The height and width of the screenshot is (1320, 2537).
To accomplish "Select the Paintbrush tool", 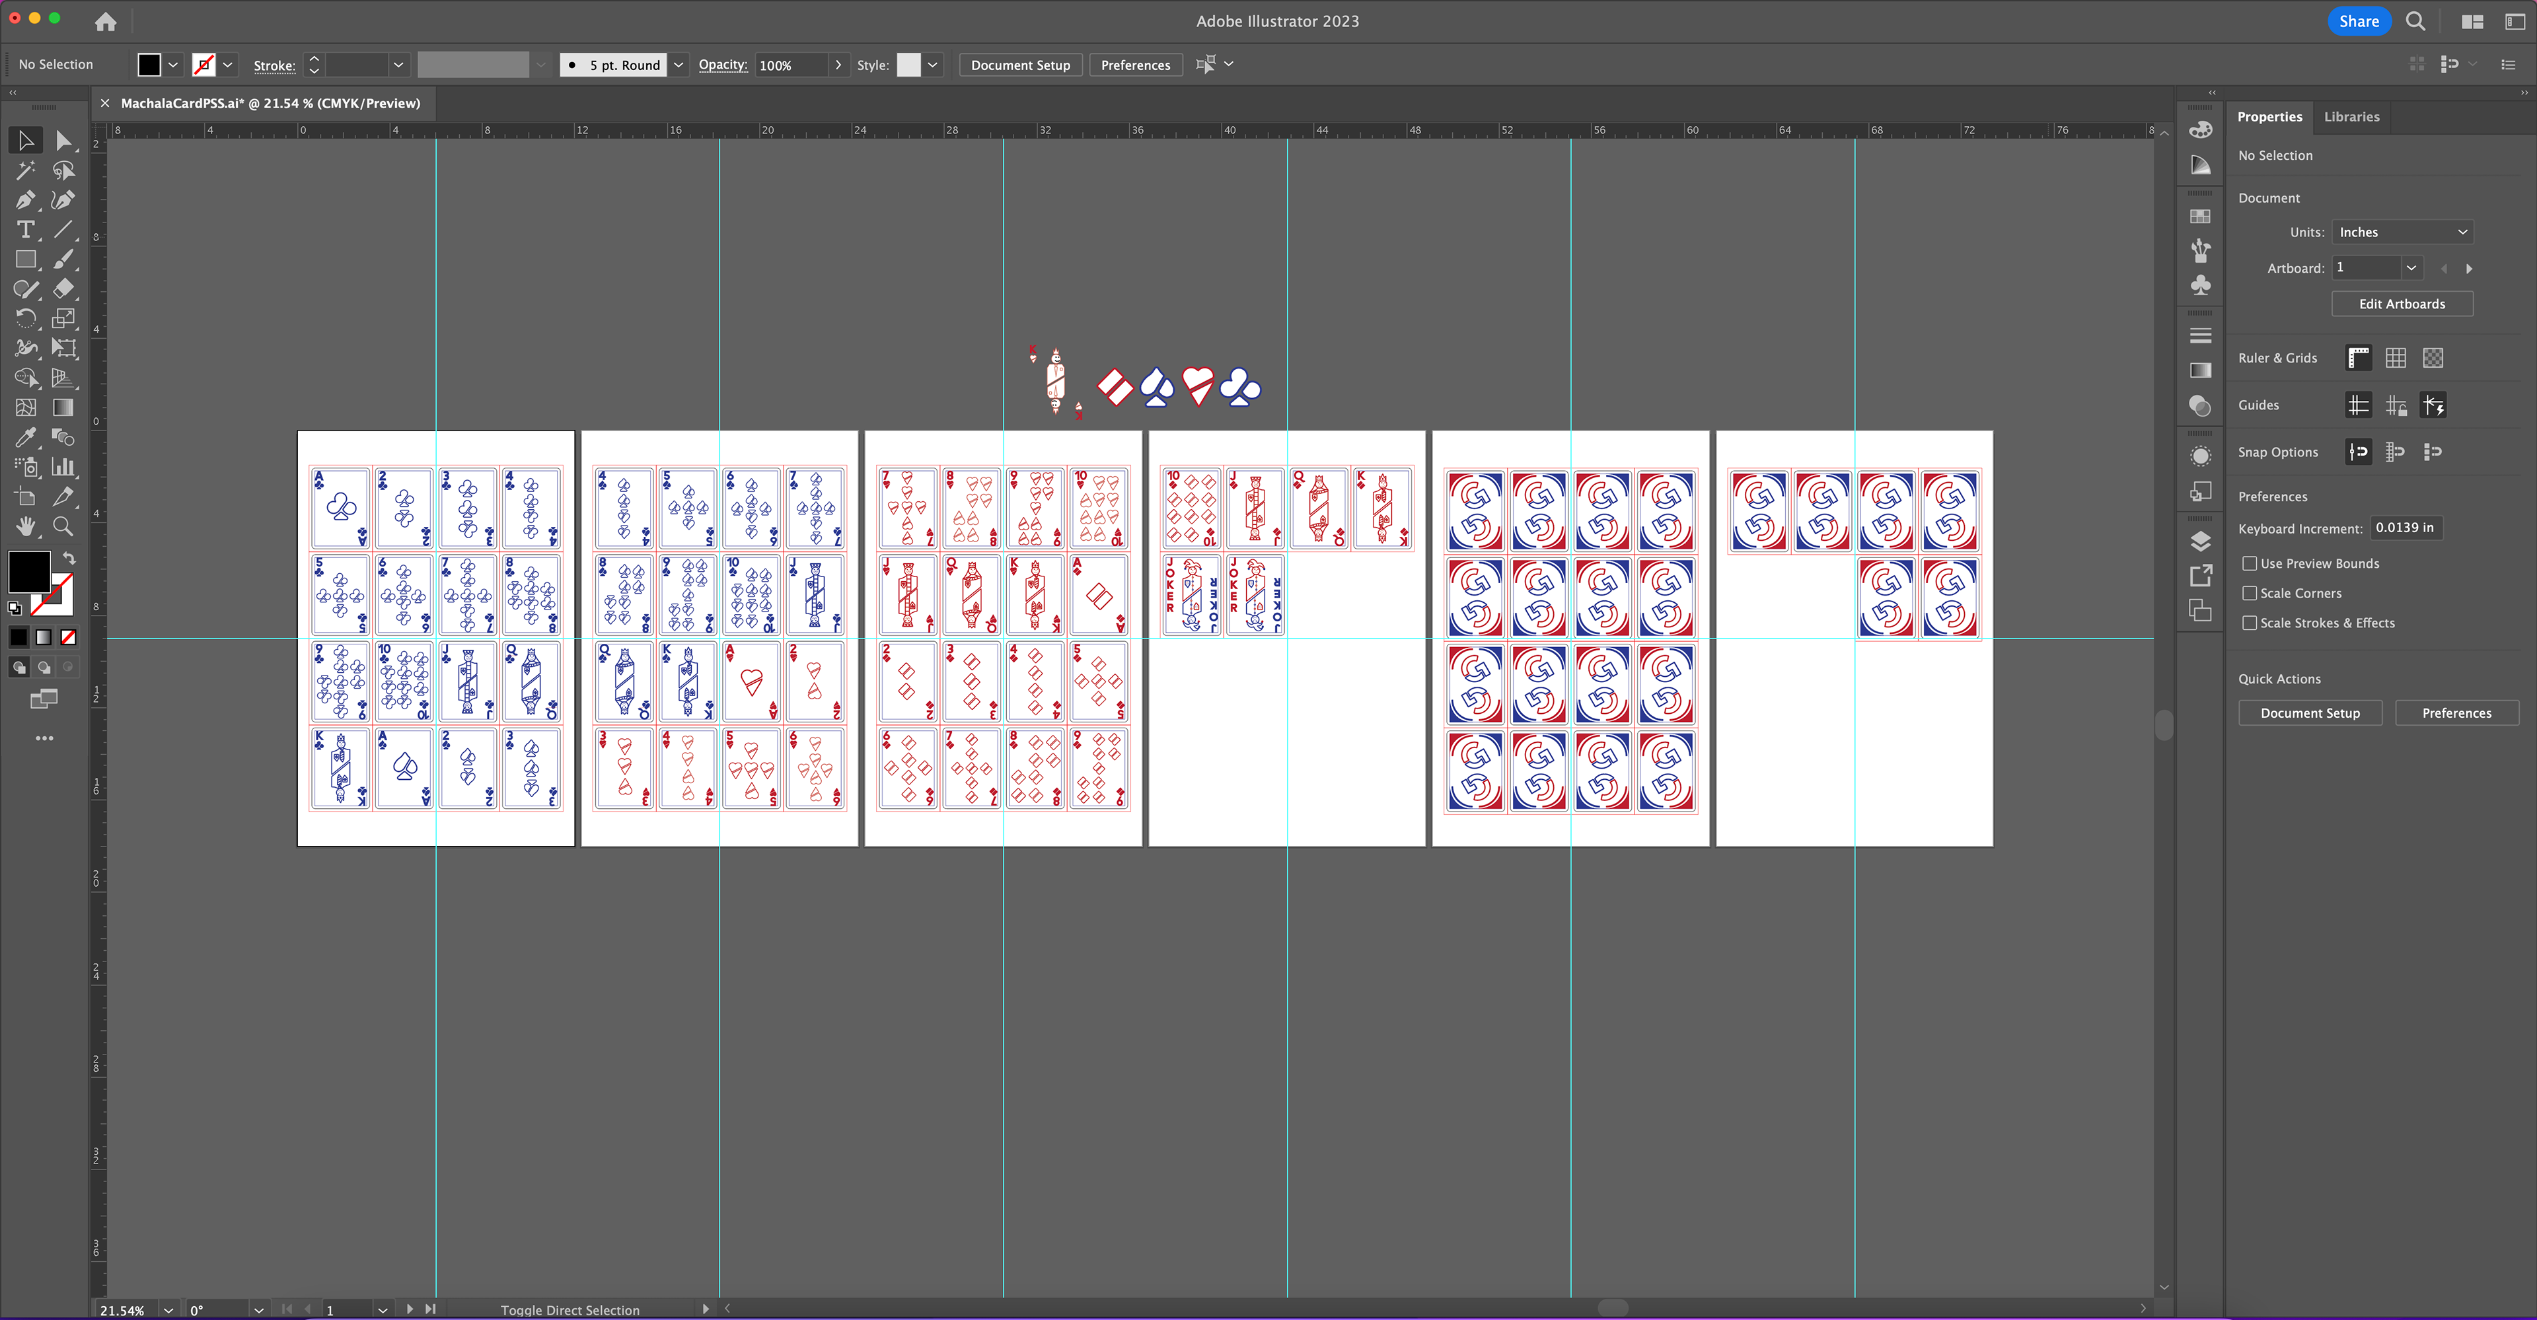I will (63, 259).
